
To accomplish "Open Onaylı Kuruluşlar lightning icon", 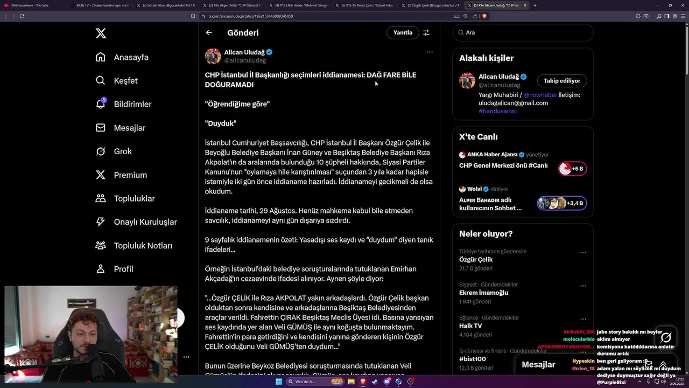I will 101,222.
